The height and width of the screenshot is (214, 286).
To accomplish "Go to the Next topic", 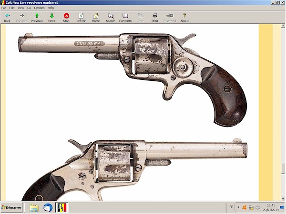I will pos(51,18).
